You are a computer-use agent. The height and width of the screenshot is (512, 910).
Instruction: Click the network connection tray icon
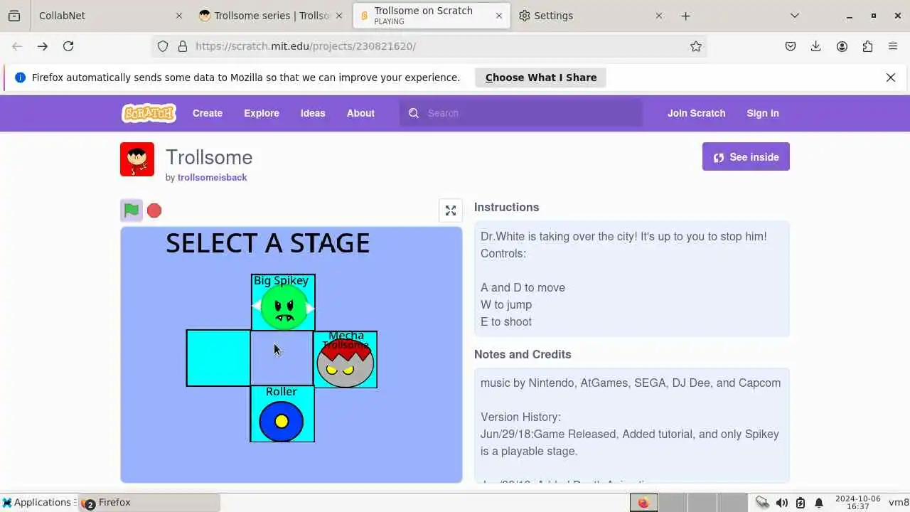[762, 502]
